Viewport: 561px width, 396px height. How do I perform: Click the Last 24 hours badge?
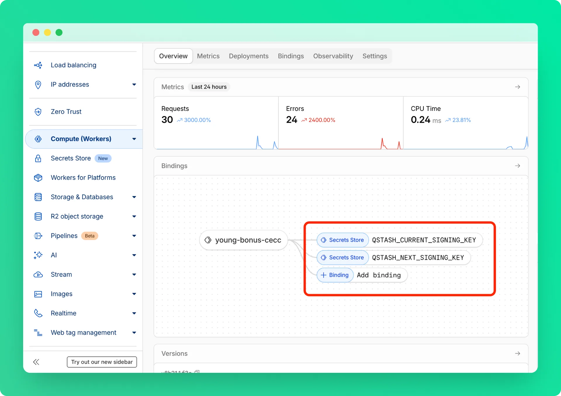pos(209,87)
